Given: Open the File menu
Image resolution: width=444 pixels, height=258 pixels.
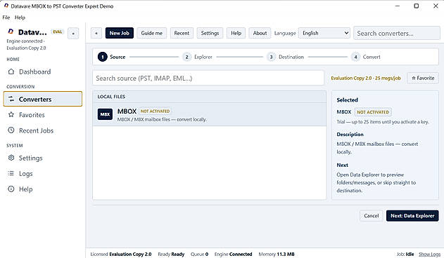Looking at the screenshot, I should tap(6, 18).
